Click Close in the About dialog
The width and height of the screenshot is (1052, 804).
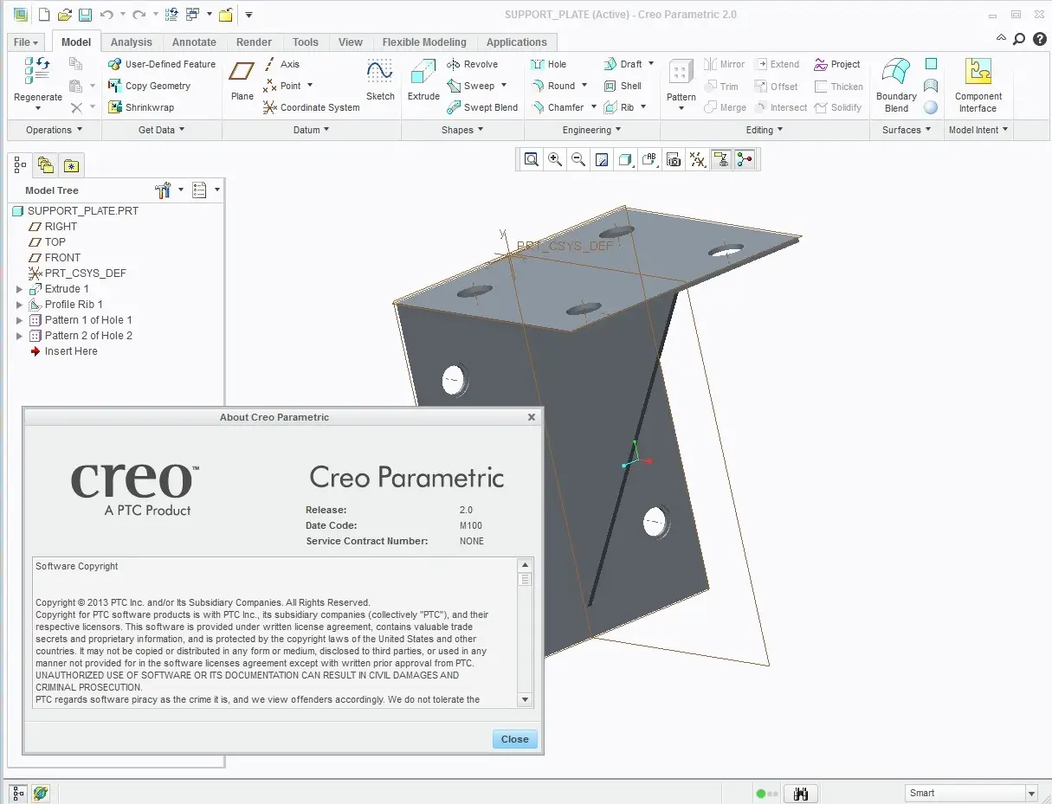514,739
